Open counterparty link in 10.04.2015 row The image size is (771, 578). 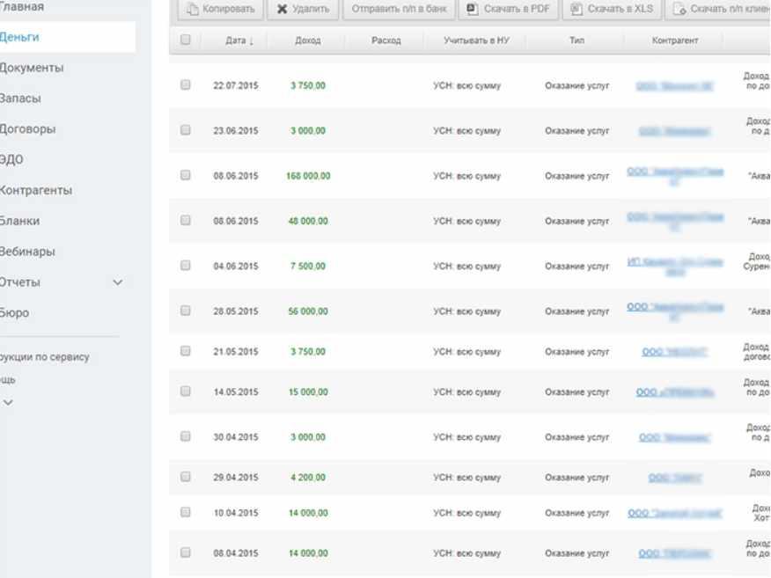(675, 513)
